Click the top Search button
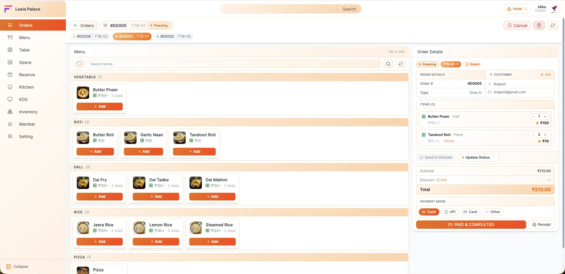This screenshot has width=565, height=274. pyautogui.click(x=349, y=9)
